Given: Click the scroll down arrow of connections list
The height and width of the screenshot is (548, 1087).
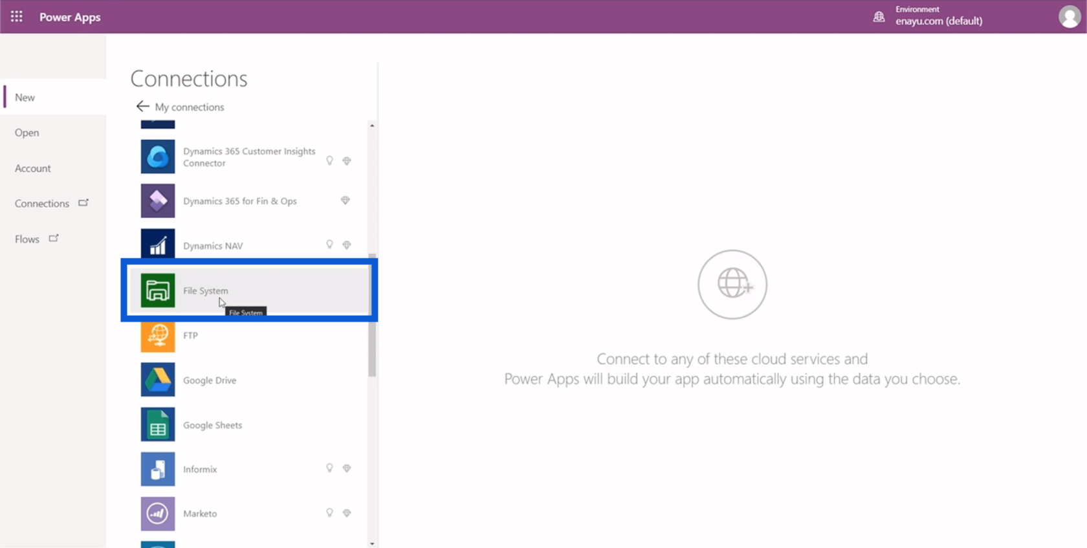Looking at the screenshot, I should [372, 543].
